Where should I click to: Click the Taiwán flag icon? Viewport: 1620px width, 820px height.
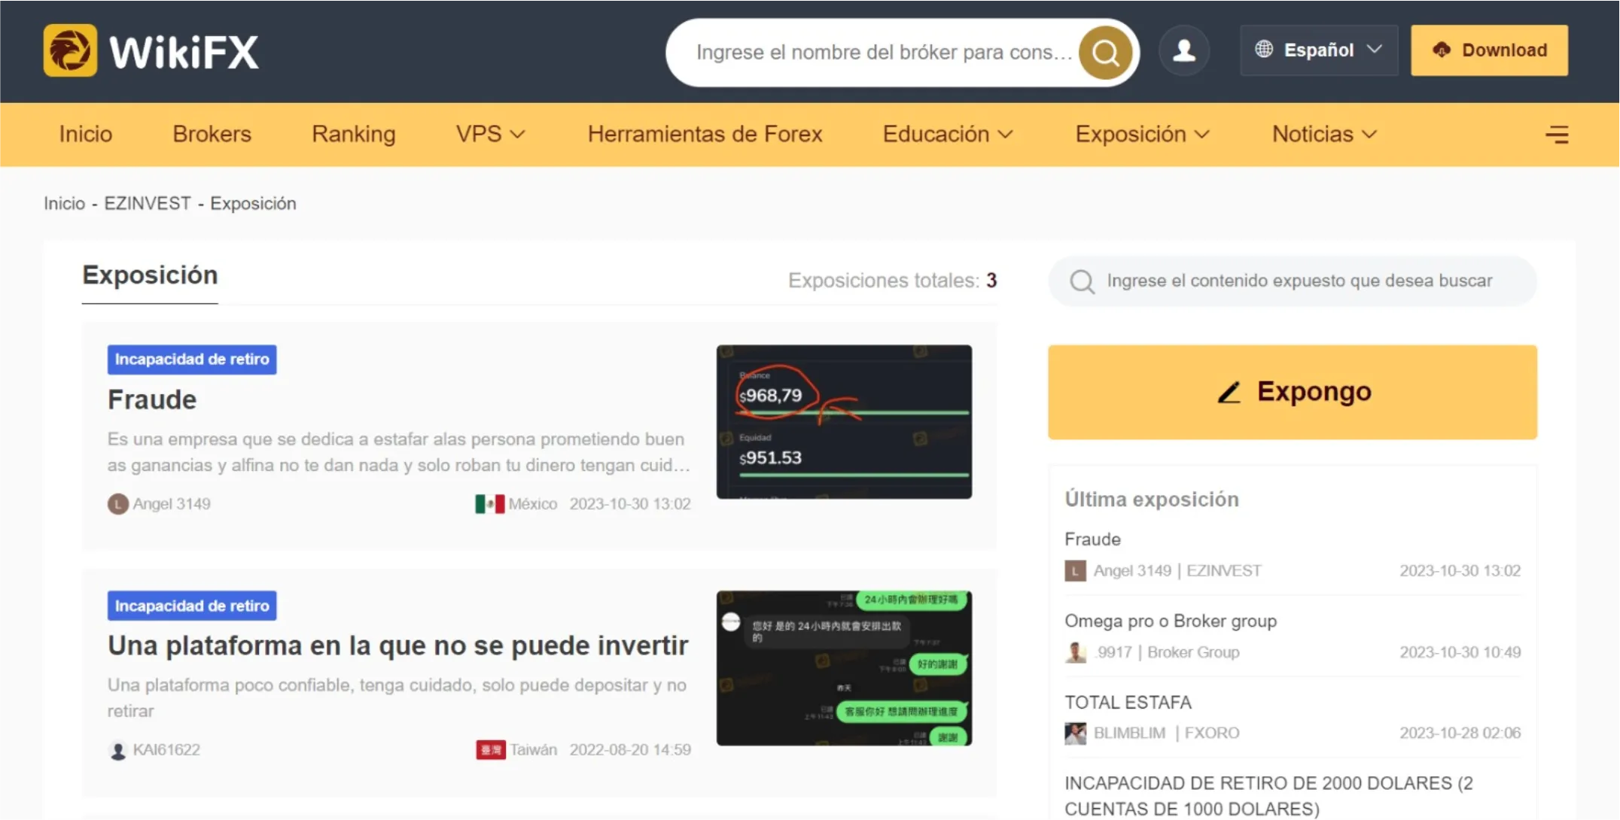point(490,750)
